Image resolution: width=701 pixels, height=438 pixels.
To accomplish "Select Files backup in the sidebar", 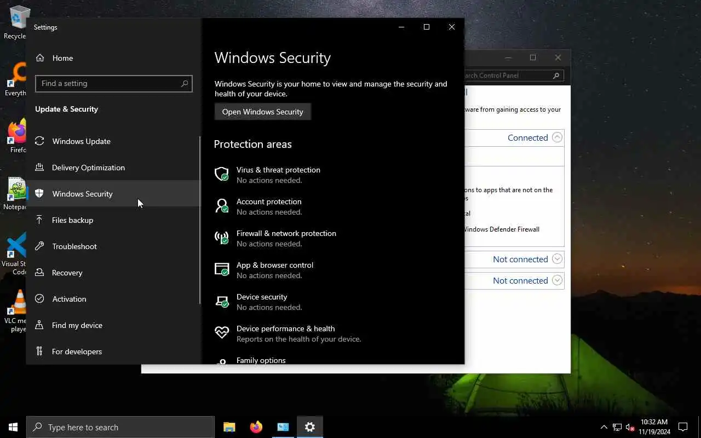I will [113, 220].
